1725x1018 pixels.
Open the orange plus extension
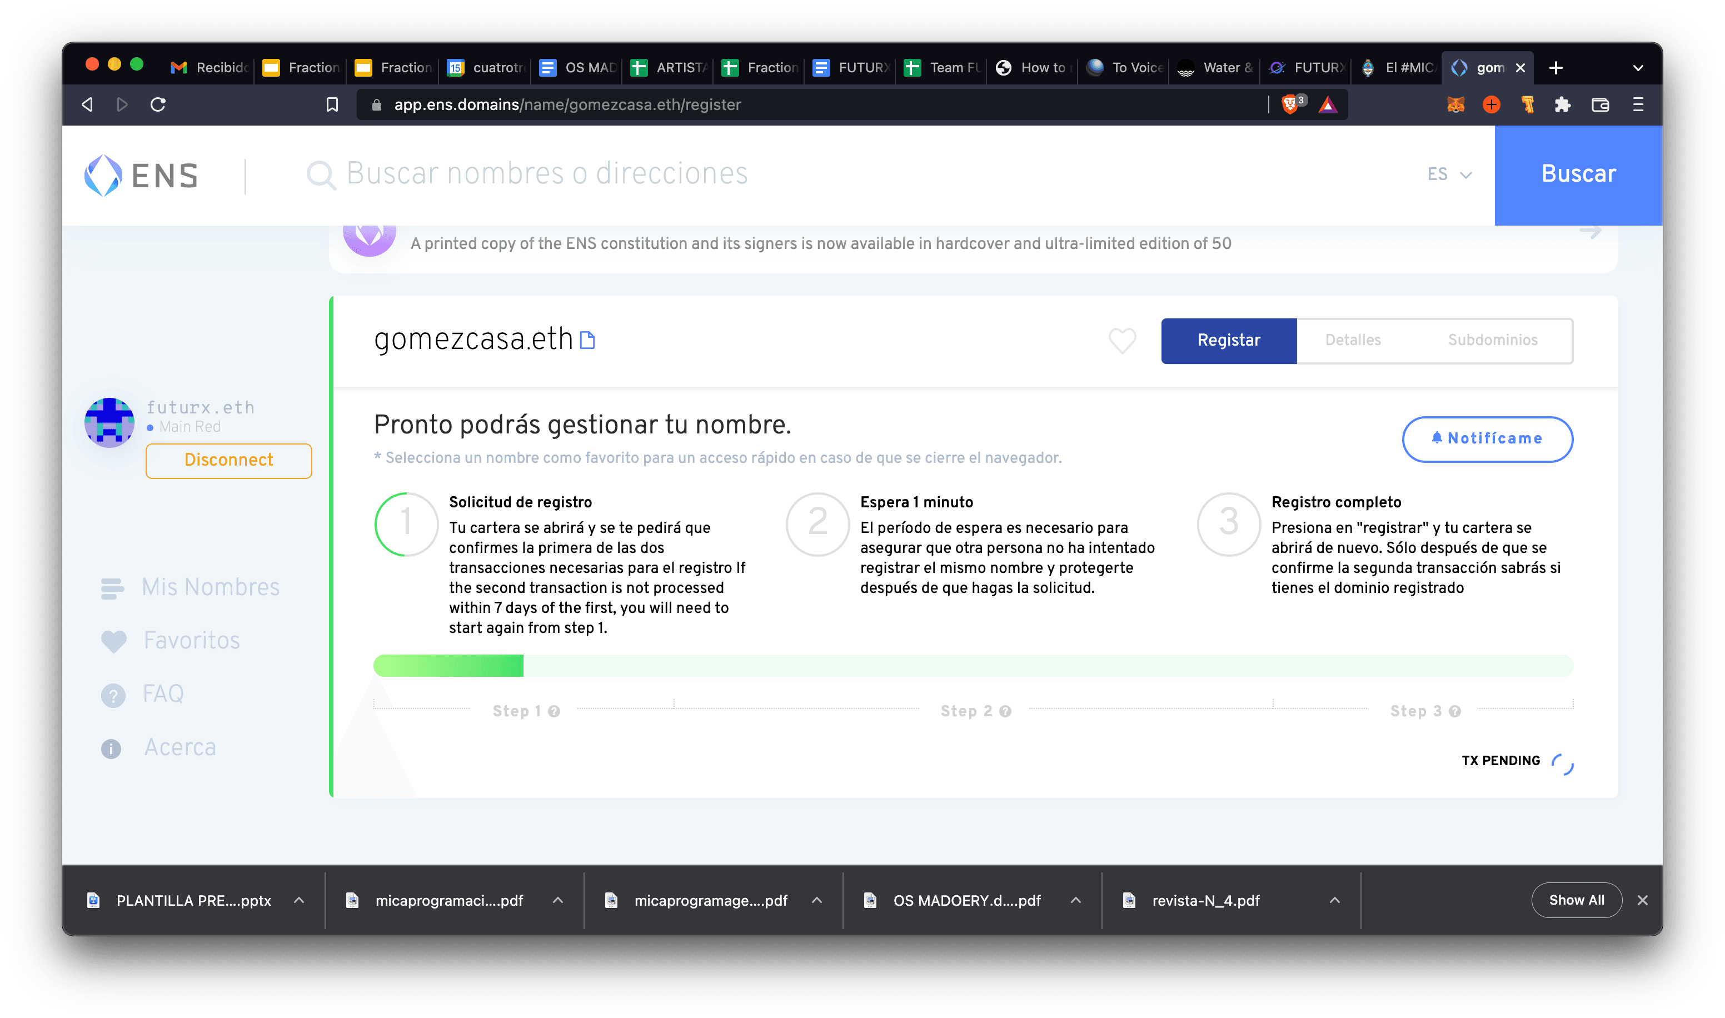(1491, 104)
